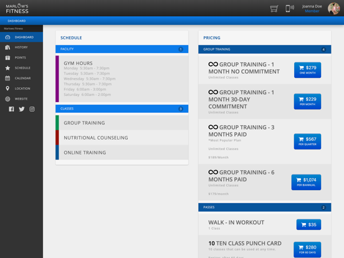The height and width of the screenshot is (258, 344).
Task: Click the Pricing panel heading
Action: 212,38
